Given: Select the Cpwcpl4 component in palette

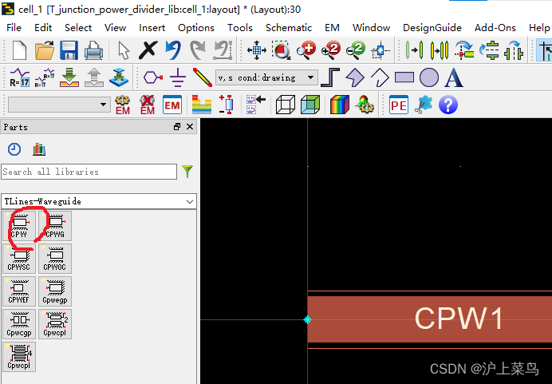Looking at the screenshot, I should point(19,357).
